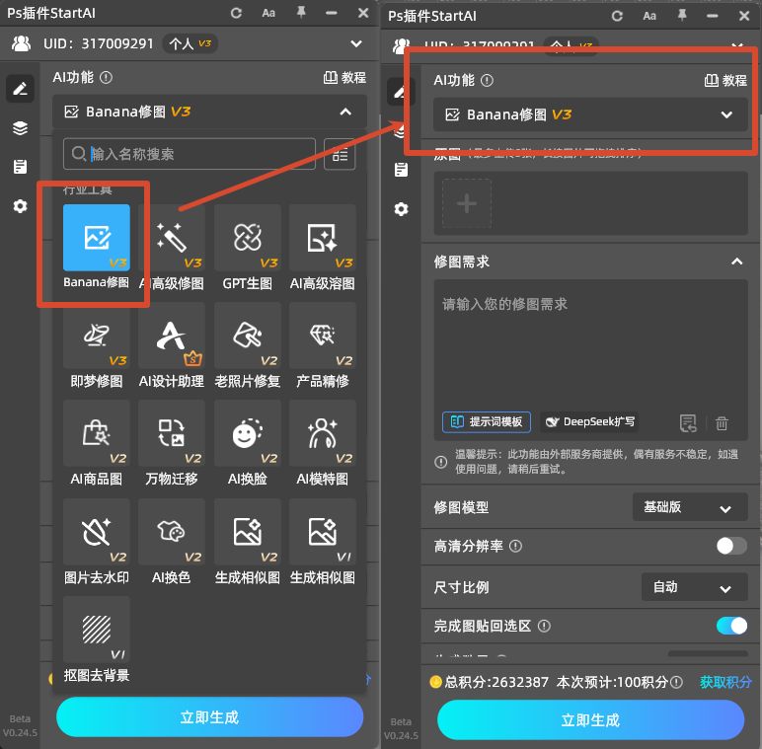This screenshot has height=749, width=762.
Task: Expand the Banana修图 dropdown in right window
Action: (x=726, y=115)
